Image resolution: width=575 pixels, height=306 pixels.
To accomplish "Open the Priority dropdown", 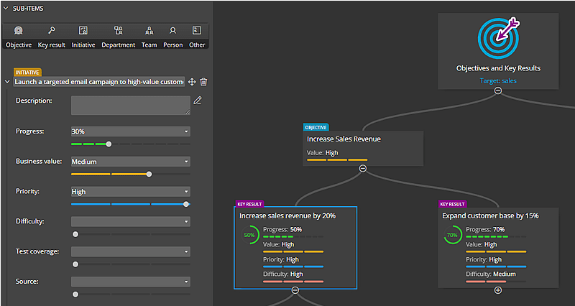I will (131, 191).
